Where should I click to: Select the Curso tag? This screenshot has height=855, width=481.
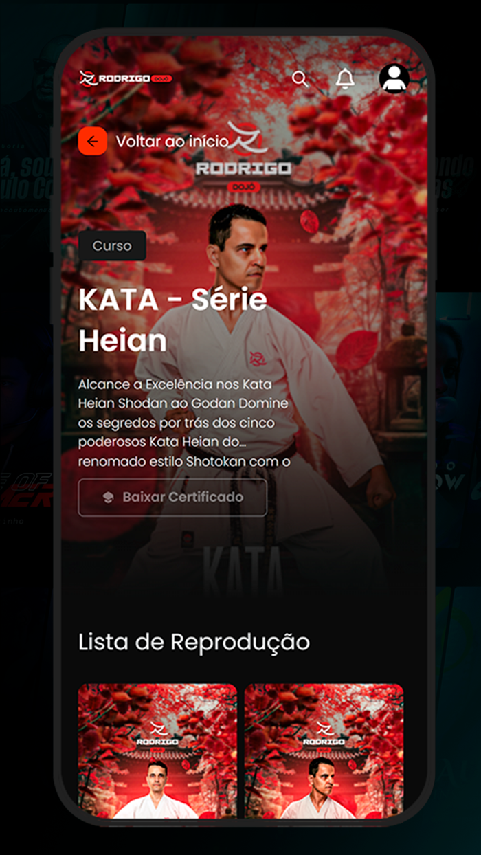[x=112, y=246]
